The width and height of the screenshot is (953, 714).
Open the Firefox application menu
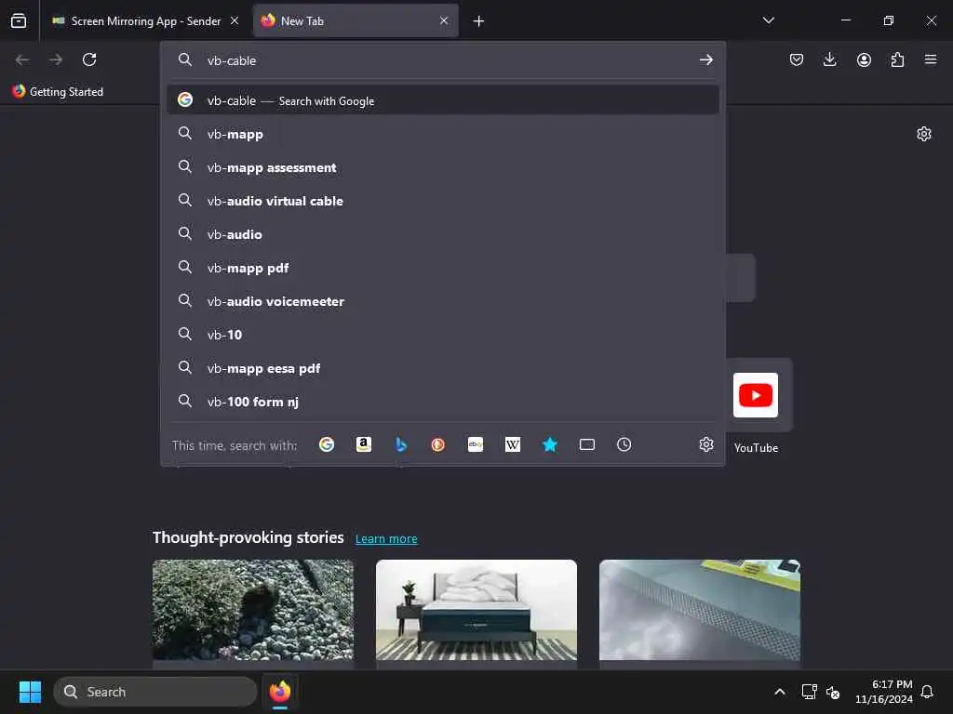930,59
